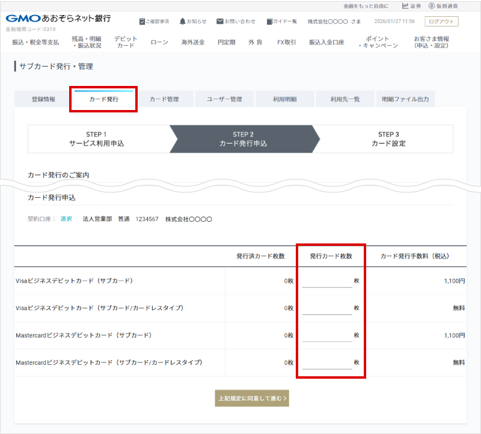This screenshot has width=481, height=434.
Task: Open the 海外送金 menu
Action: click(193, 43)
